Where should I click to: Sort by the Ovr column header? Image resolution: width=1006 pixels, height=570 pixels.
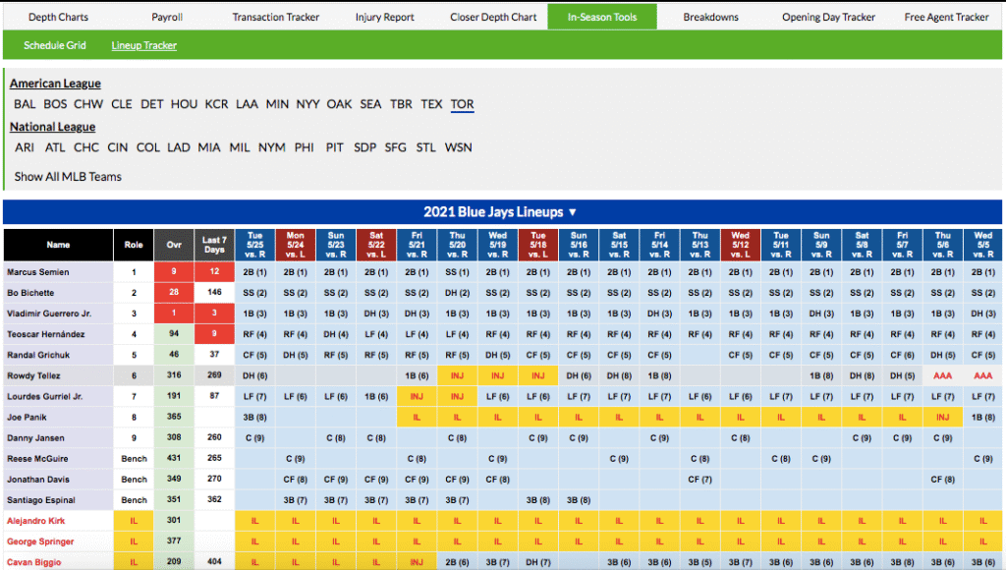point(174,245)
